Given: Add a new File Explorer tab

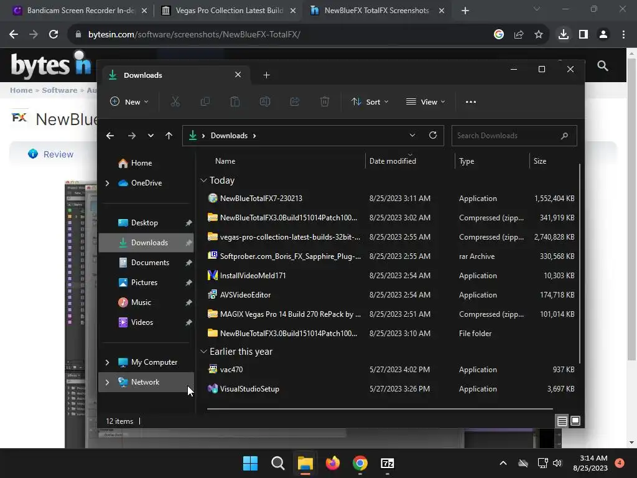Looking at the screenshot, I should tap(266, 75).
